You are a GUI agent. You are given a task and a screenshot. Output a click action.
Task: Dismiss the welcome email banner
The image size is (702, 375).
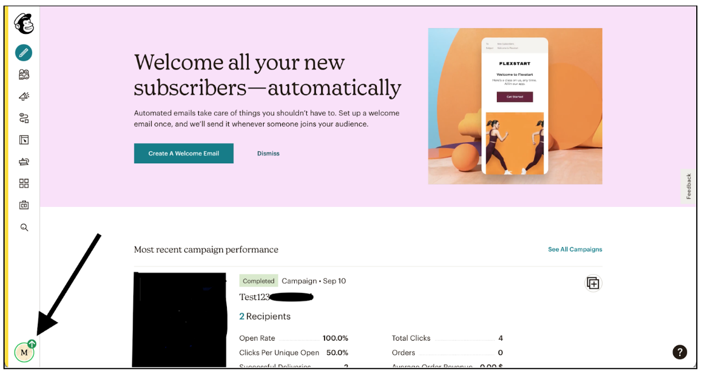(268, 154)
